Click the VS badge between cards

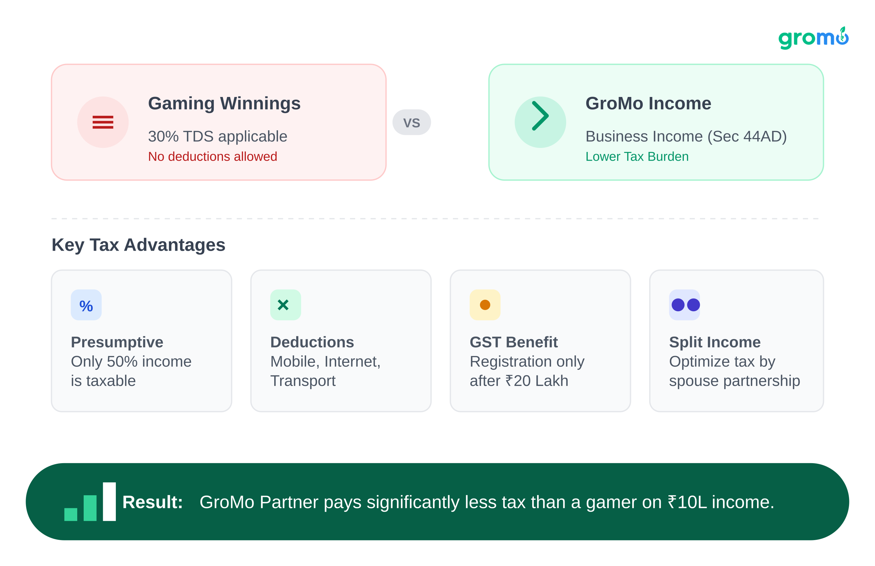411,122
